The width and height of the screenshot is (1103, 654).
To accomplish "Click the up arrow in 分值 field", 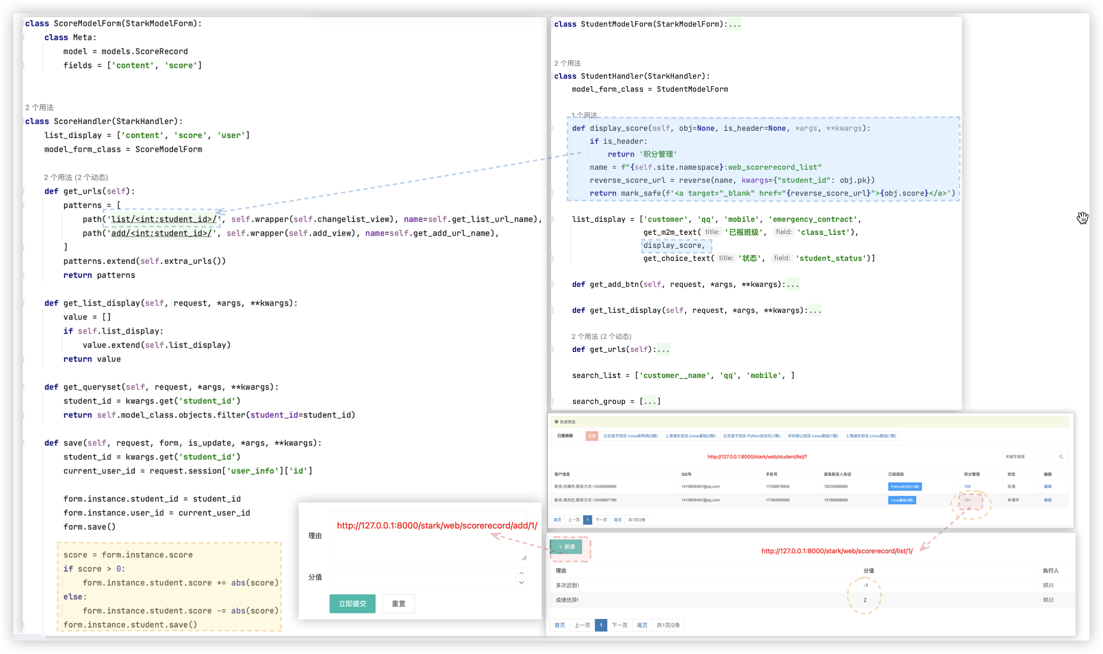I will (x=521, y=573).
